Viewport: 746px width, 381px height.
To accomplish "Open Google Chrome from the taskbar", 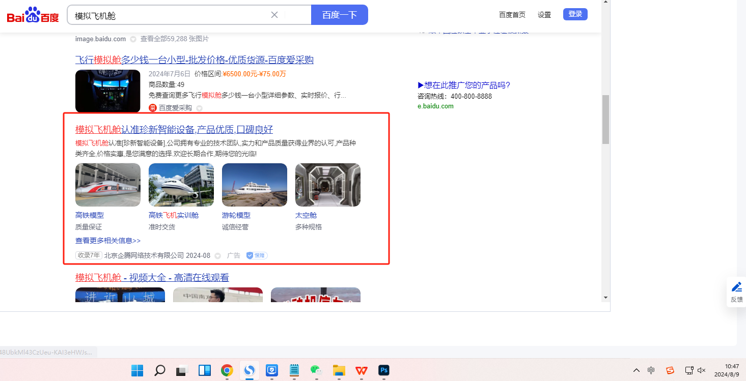I will (227, 370).
